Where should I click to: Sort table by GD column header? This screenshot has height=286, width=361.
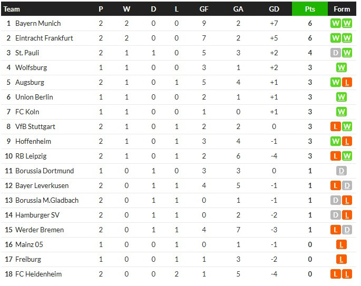coord(274,9)
